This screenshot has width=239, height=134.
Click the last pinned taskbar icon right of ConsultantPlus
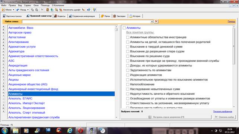pos(102,131)
